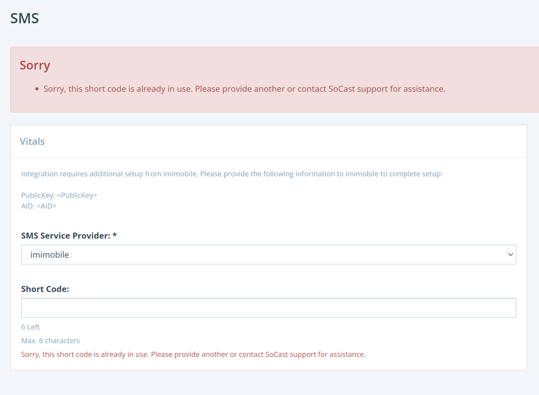Click the Integration requires additional setup text
The height and width of the screenshot is (395, 539).
(x=232, y=174)
